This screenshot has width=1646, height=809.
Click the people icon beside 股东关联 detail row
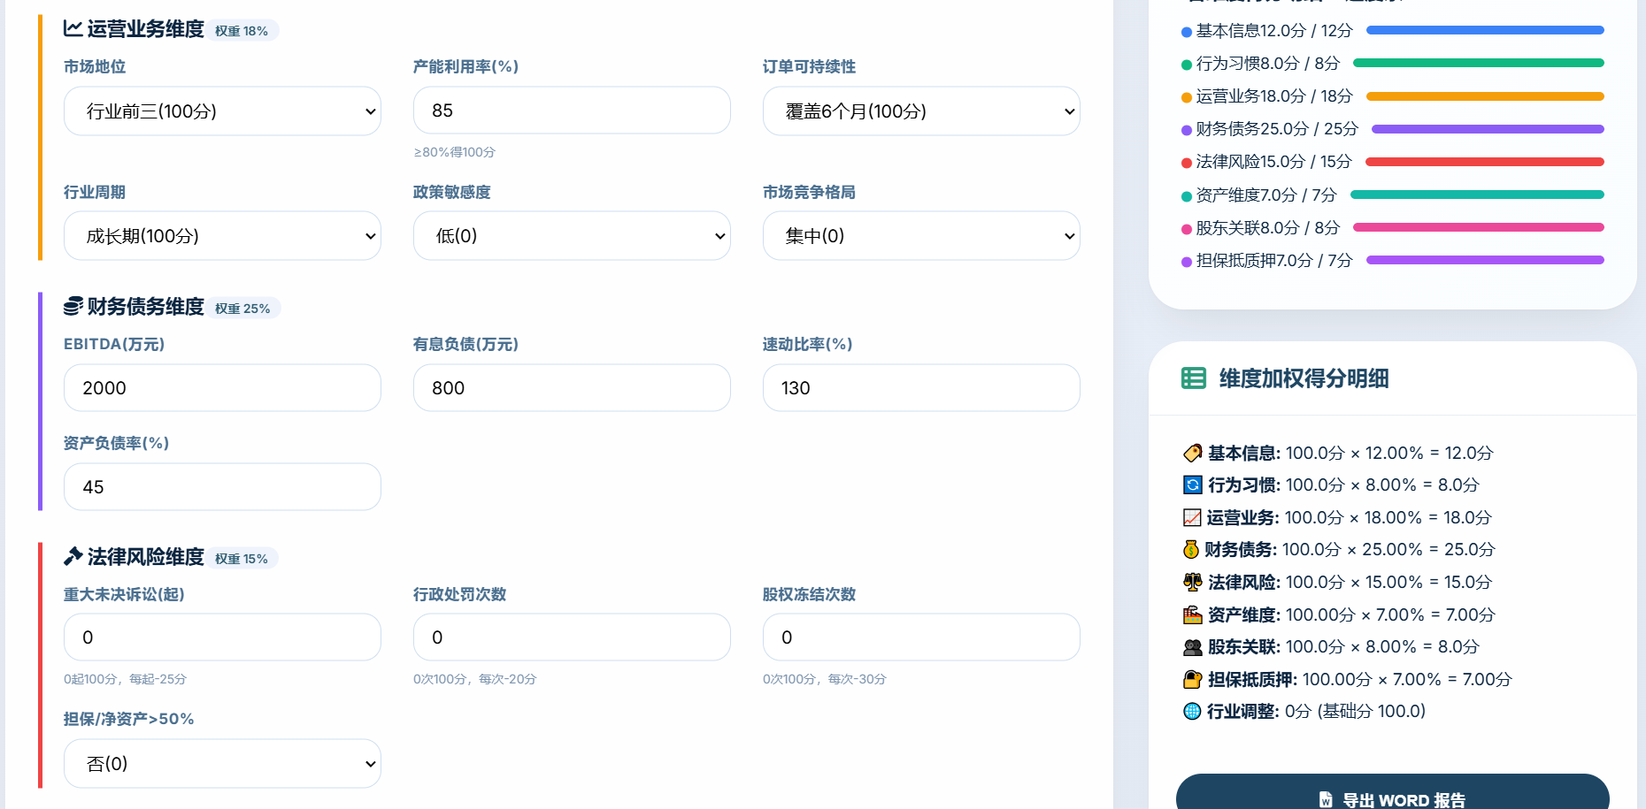1192,646
